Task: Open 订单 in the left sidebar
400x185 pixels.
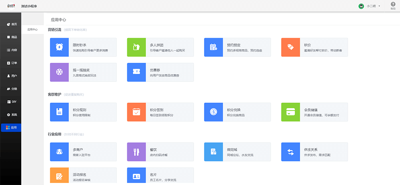Action: (12, 63)
